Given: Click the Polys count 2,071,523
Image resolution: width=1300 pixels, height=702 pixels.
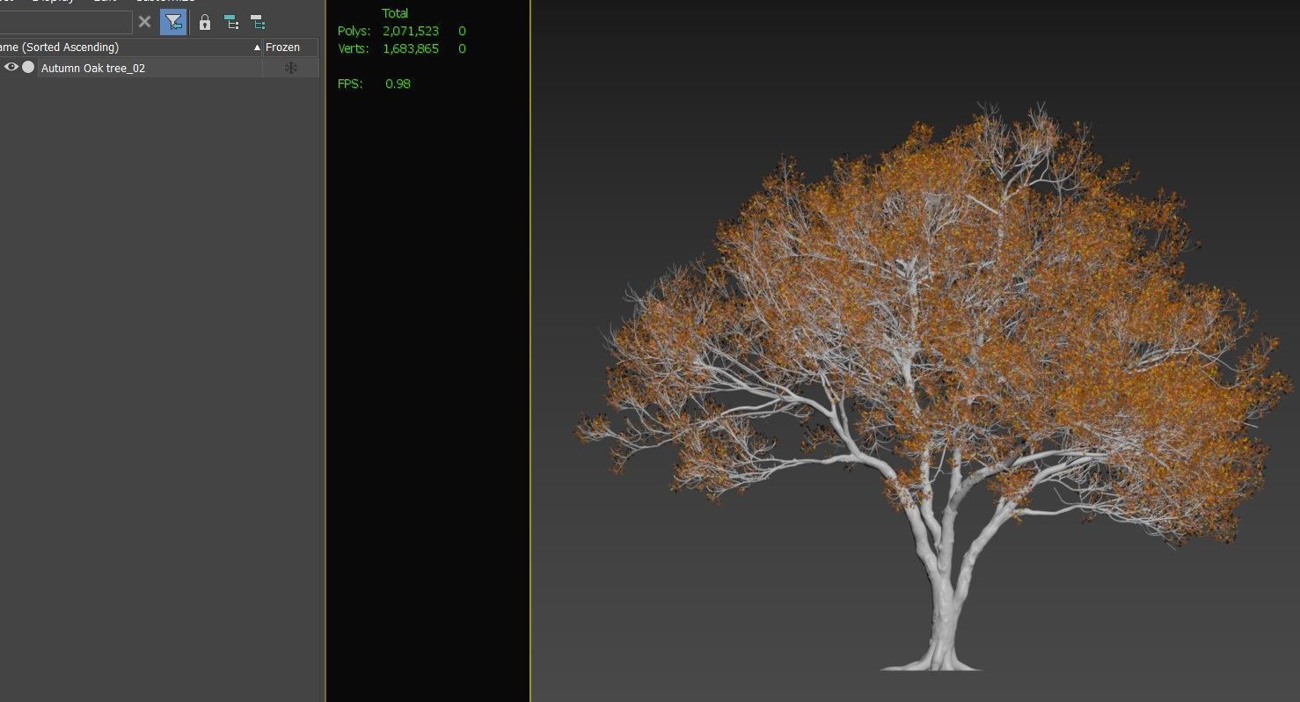Looking at the screenshot, I should coord(411,31).
